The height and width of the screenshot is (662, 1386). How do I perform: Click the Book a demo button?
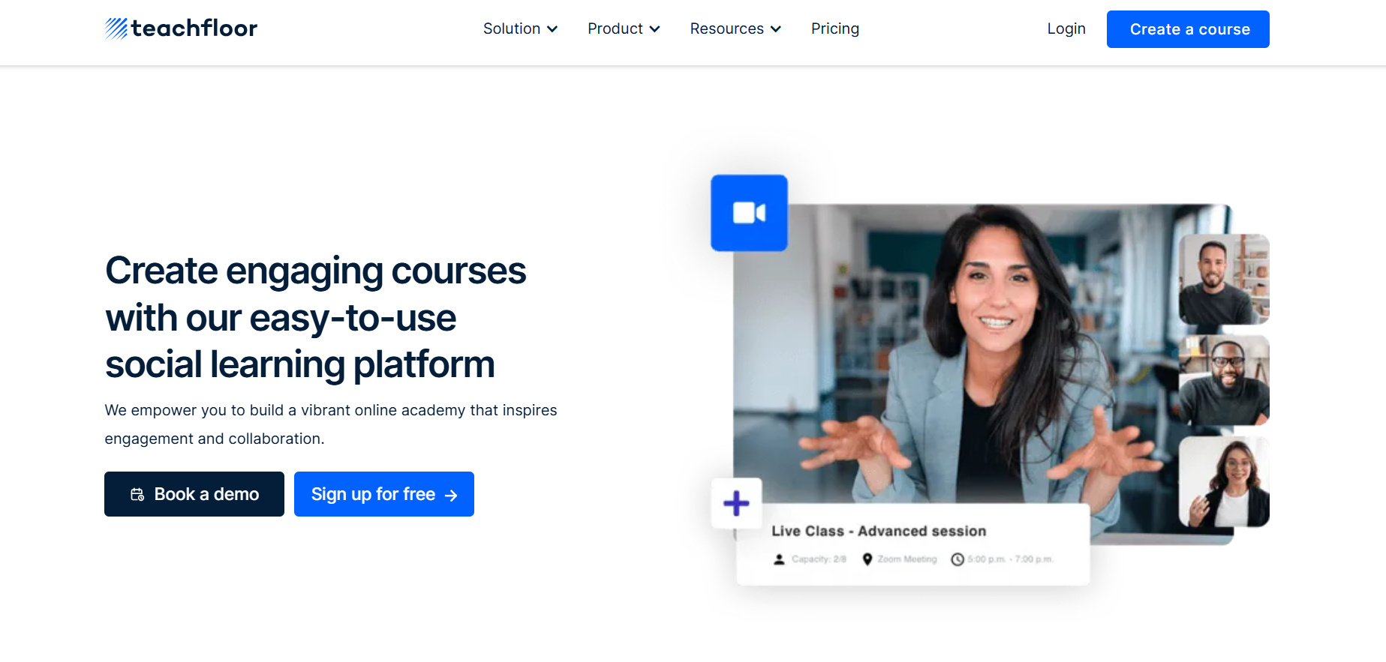coord(194,494)
